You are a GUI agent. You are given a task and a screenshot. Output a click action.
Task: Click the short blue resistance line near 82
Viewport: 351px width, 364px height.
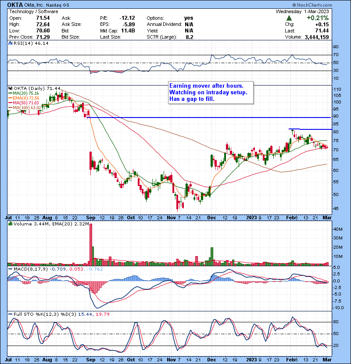[x=310, y=129]
